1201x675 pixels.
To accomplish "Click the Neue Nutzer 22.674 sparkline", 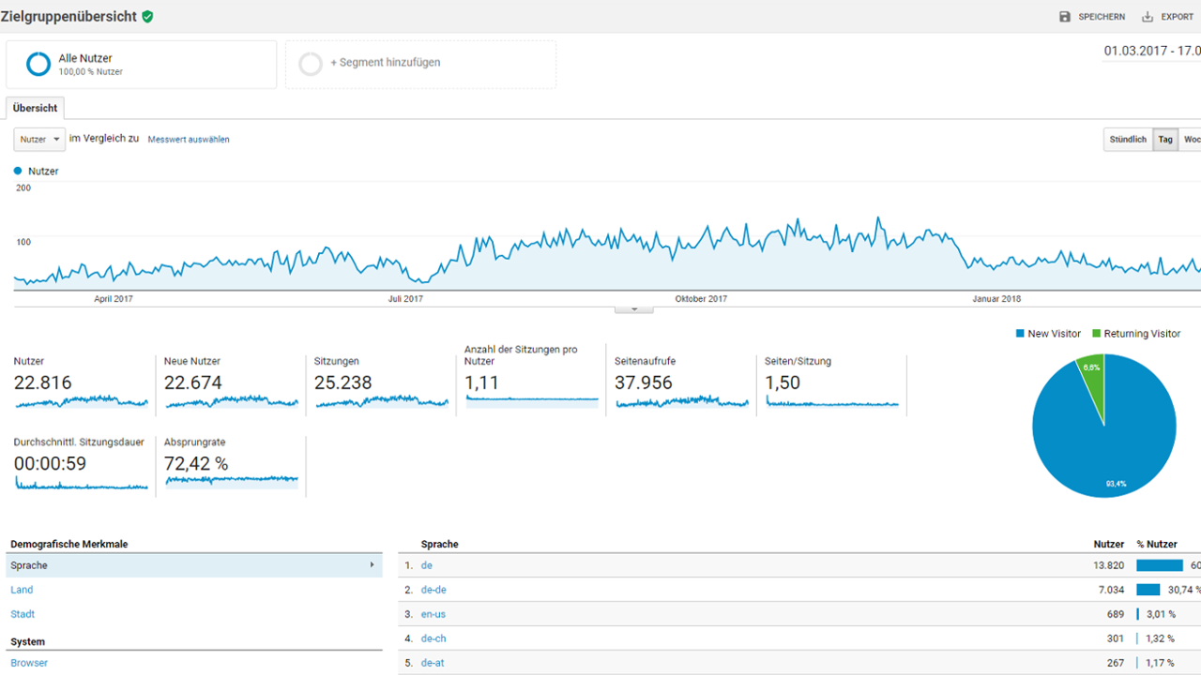I will [232, 401].
